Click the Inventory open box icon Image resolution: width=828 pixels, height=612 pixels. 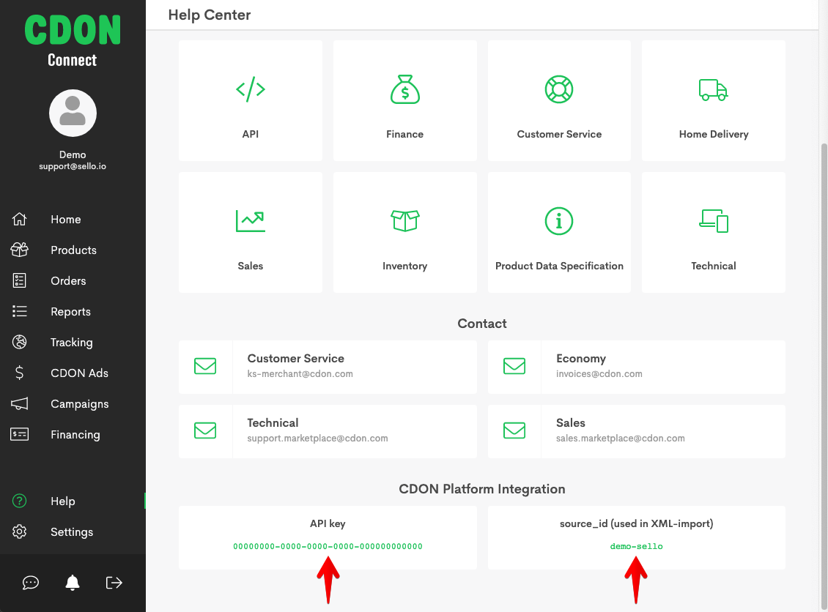(x=405, y=220)
